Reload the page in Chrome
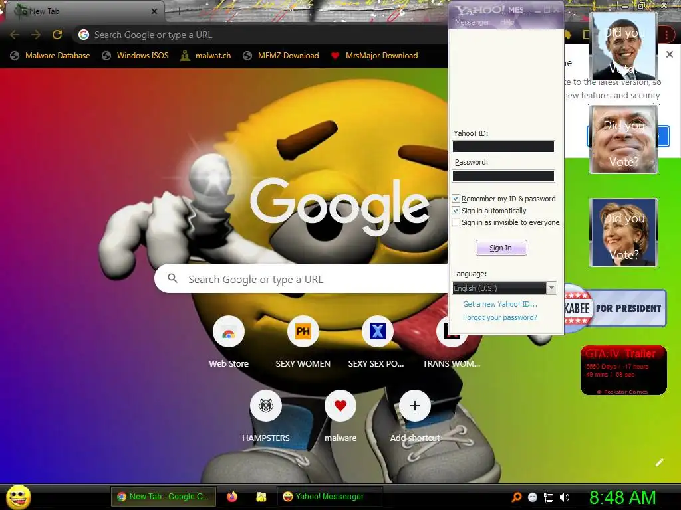681x510 pixels. [57, 35]
